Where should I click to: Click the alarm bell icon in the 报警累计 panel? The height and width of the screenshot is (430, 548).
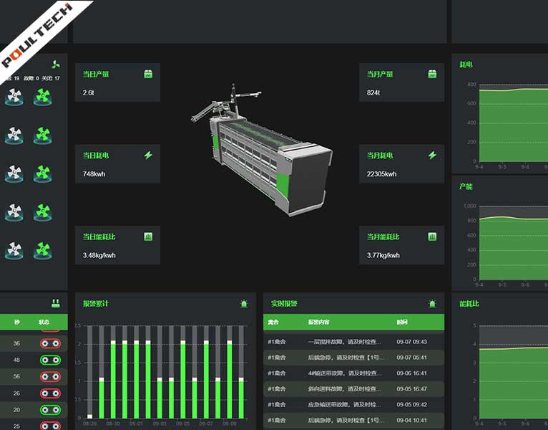pos(244,304)
